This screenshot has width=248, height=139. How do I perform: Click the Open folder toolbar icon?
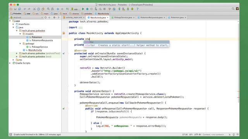(11, 9)
